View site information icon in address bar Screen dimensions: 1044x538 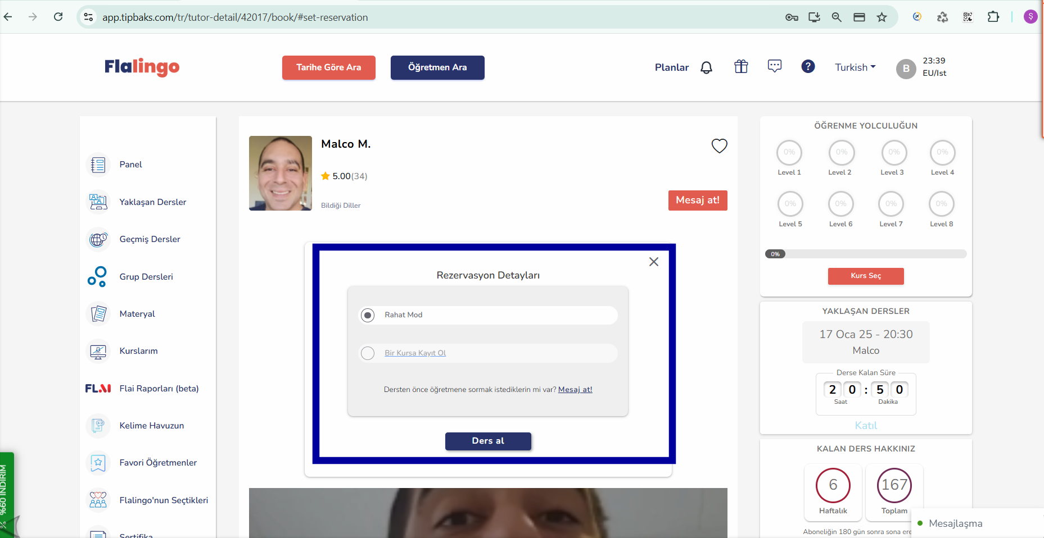point(89,17)
